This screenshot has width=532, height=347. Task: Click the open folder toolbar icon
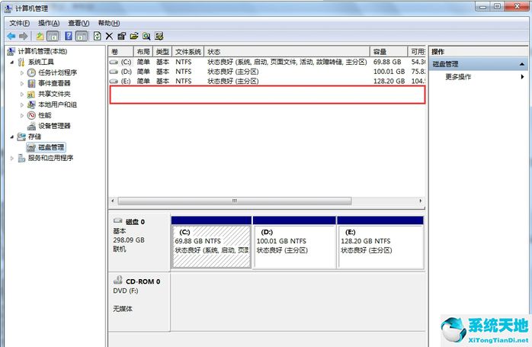[133, 36]
